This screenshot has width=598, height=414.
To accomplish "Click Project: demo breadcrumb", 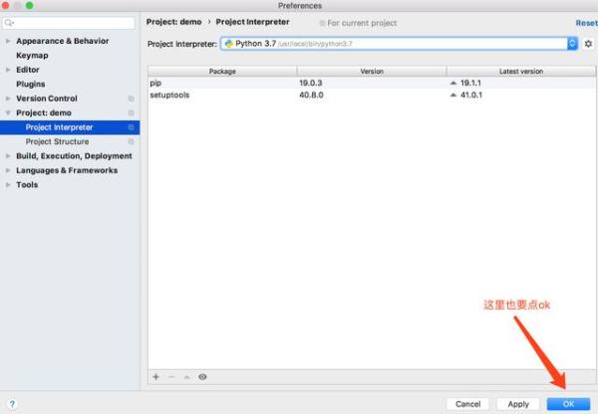I will click(173, 22).
